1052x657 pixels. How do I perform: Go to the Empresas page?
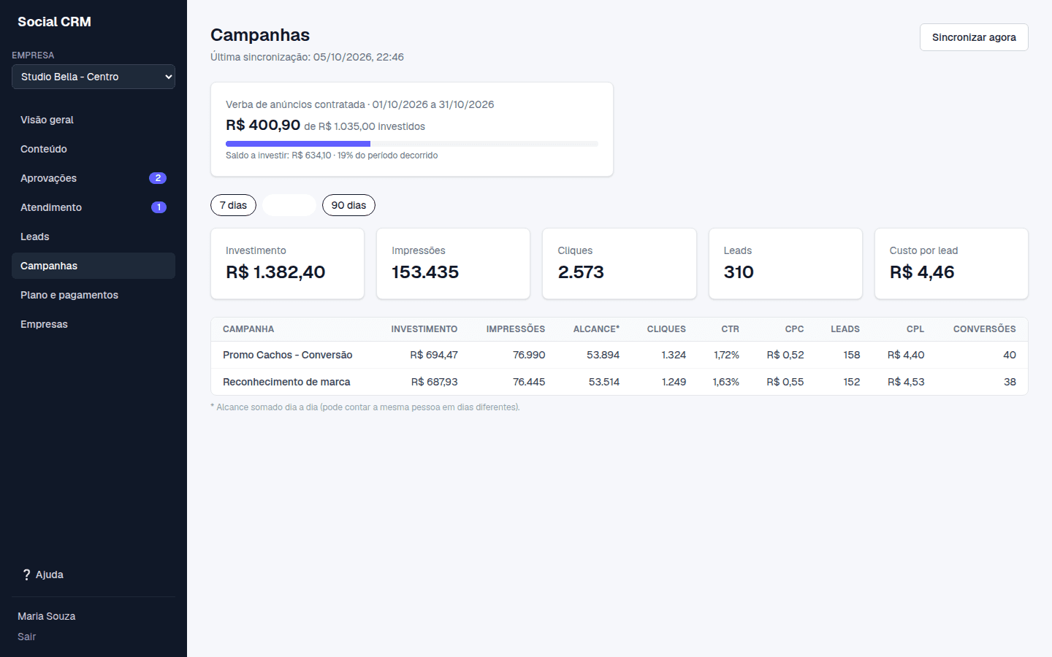[94, 324]
